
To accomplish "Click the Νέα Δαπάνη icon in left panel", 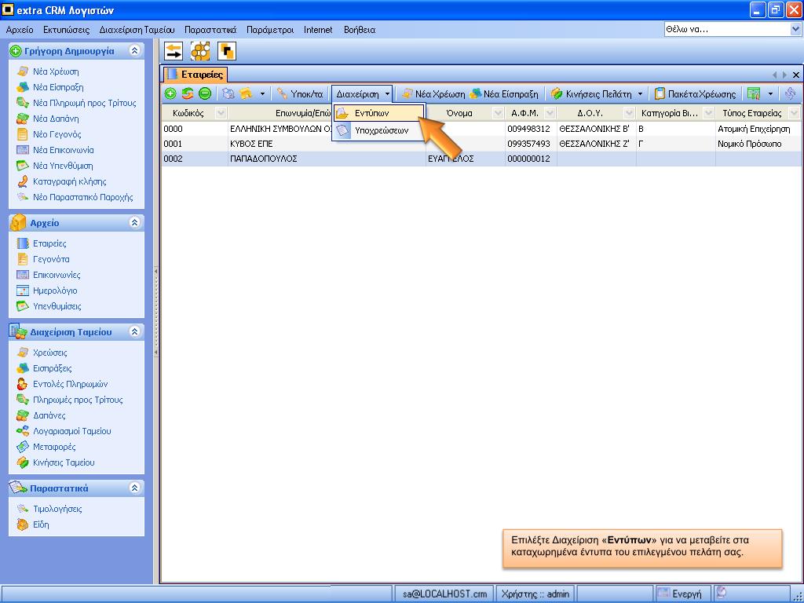I will click(23, 119).
